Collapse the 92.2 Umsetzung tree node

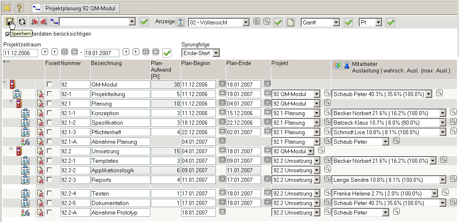point(12,149)
